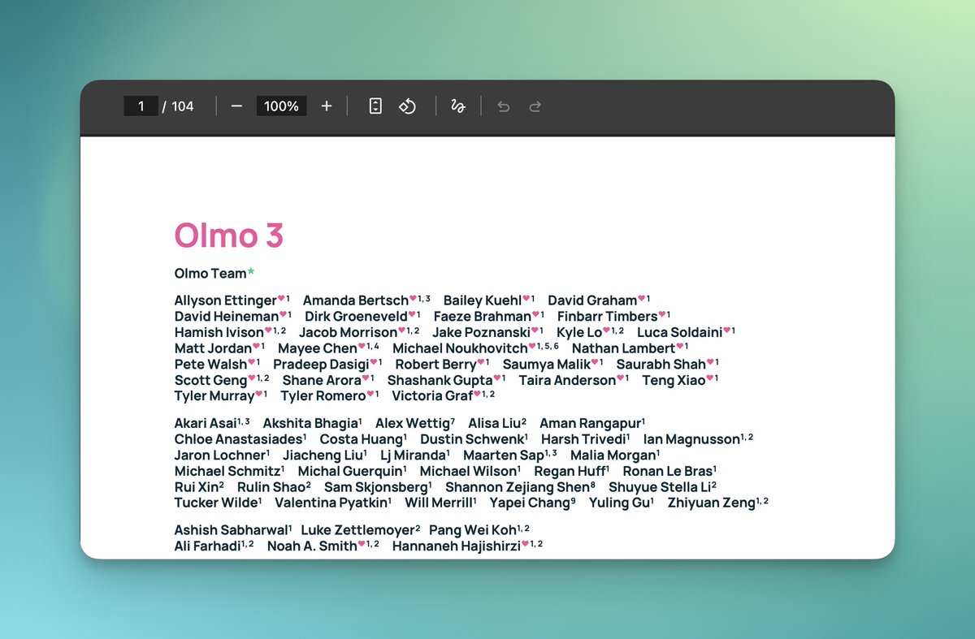Select the page number field
Screen dimensions: 975x639
[x=141, y=106]
